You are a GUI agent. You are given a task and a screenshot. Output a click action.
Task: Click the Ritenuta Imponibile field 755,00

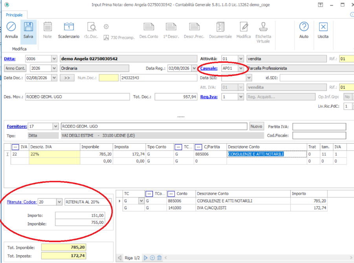click(x=80, y=223)
